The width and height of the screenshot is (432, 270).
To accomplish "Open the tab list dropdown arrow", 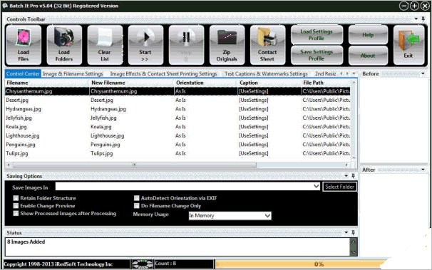I will click(354, 74).
